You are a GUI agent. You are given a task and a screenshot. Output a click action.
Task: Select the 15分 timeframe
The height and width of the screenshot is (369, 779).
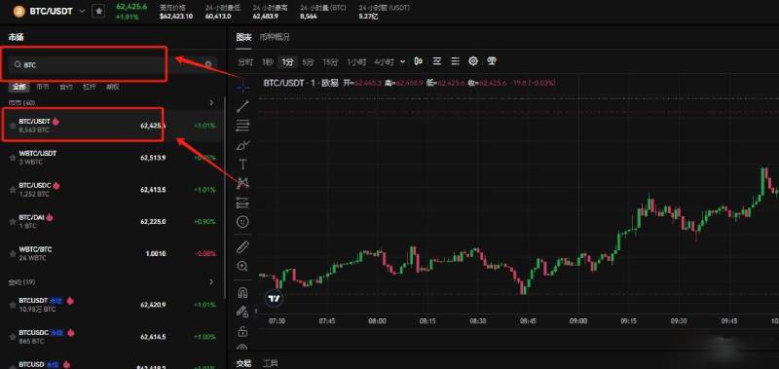point(330,62)
